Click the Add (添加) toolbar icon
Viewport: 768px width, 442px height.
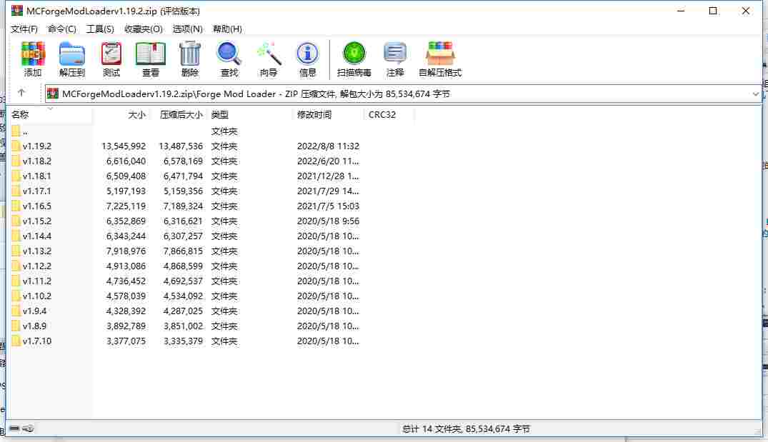coord(33,54)
